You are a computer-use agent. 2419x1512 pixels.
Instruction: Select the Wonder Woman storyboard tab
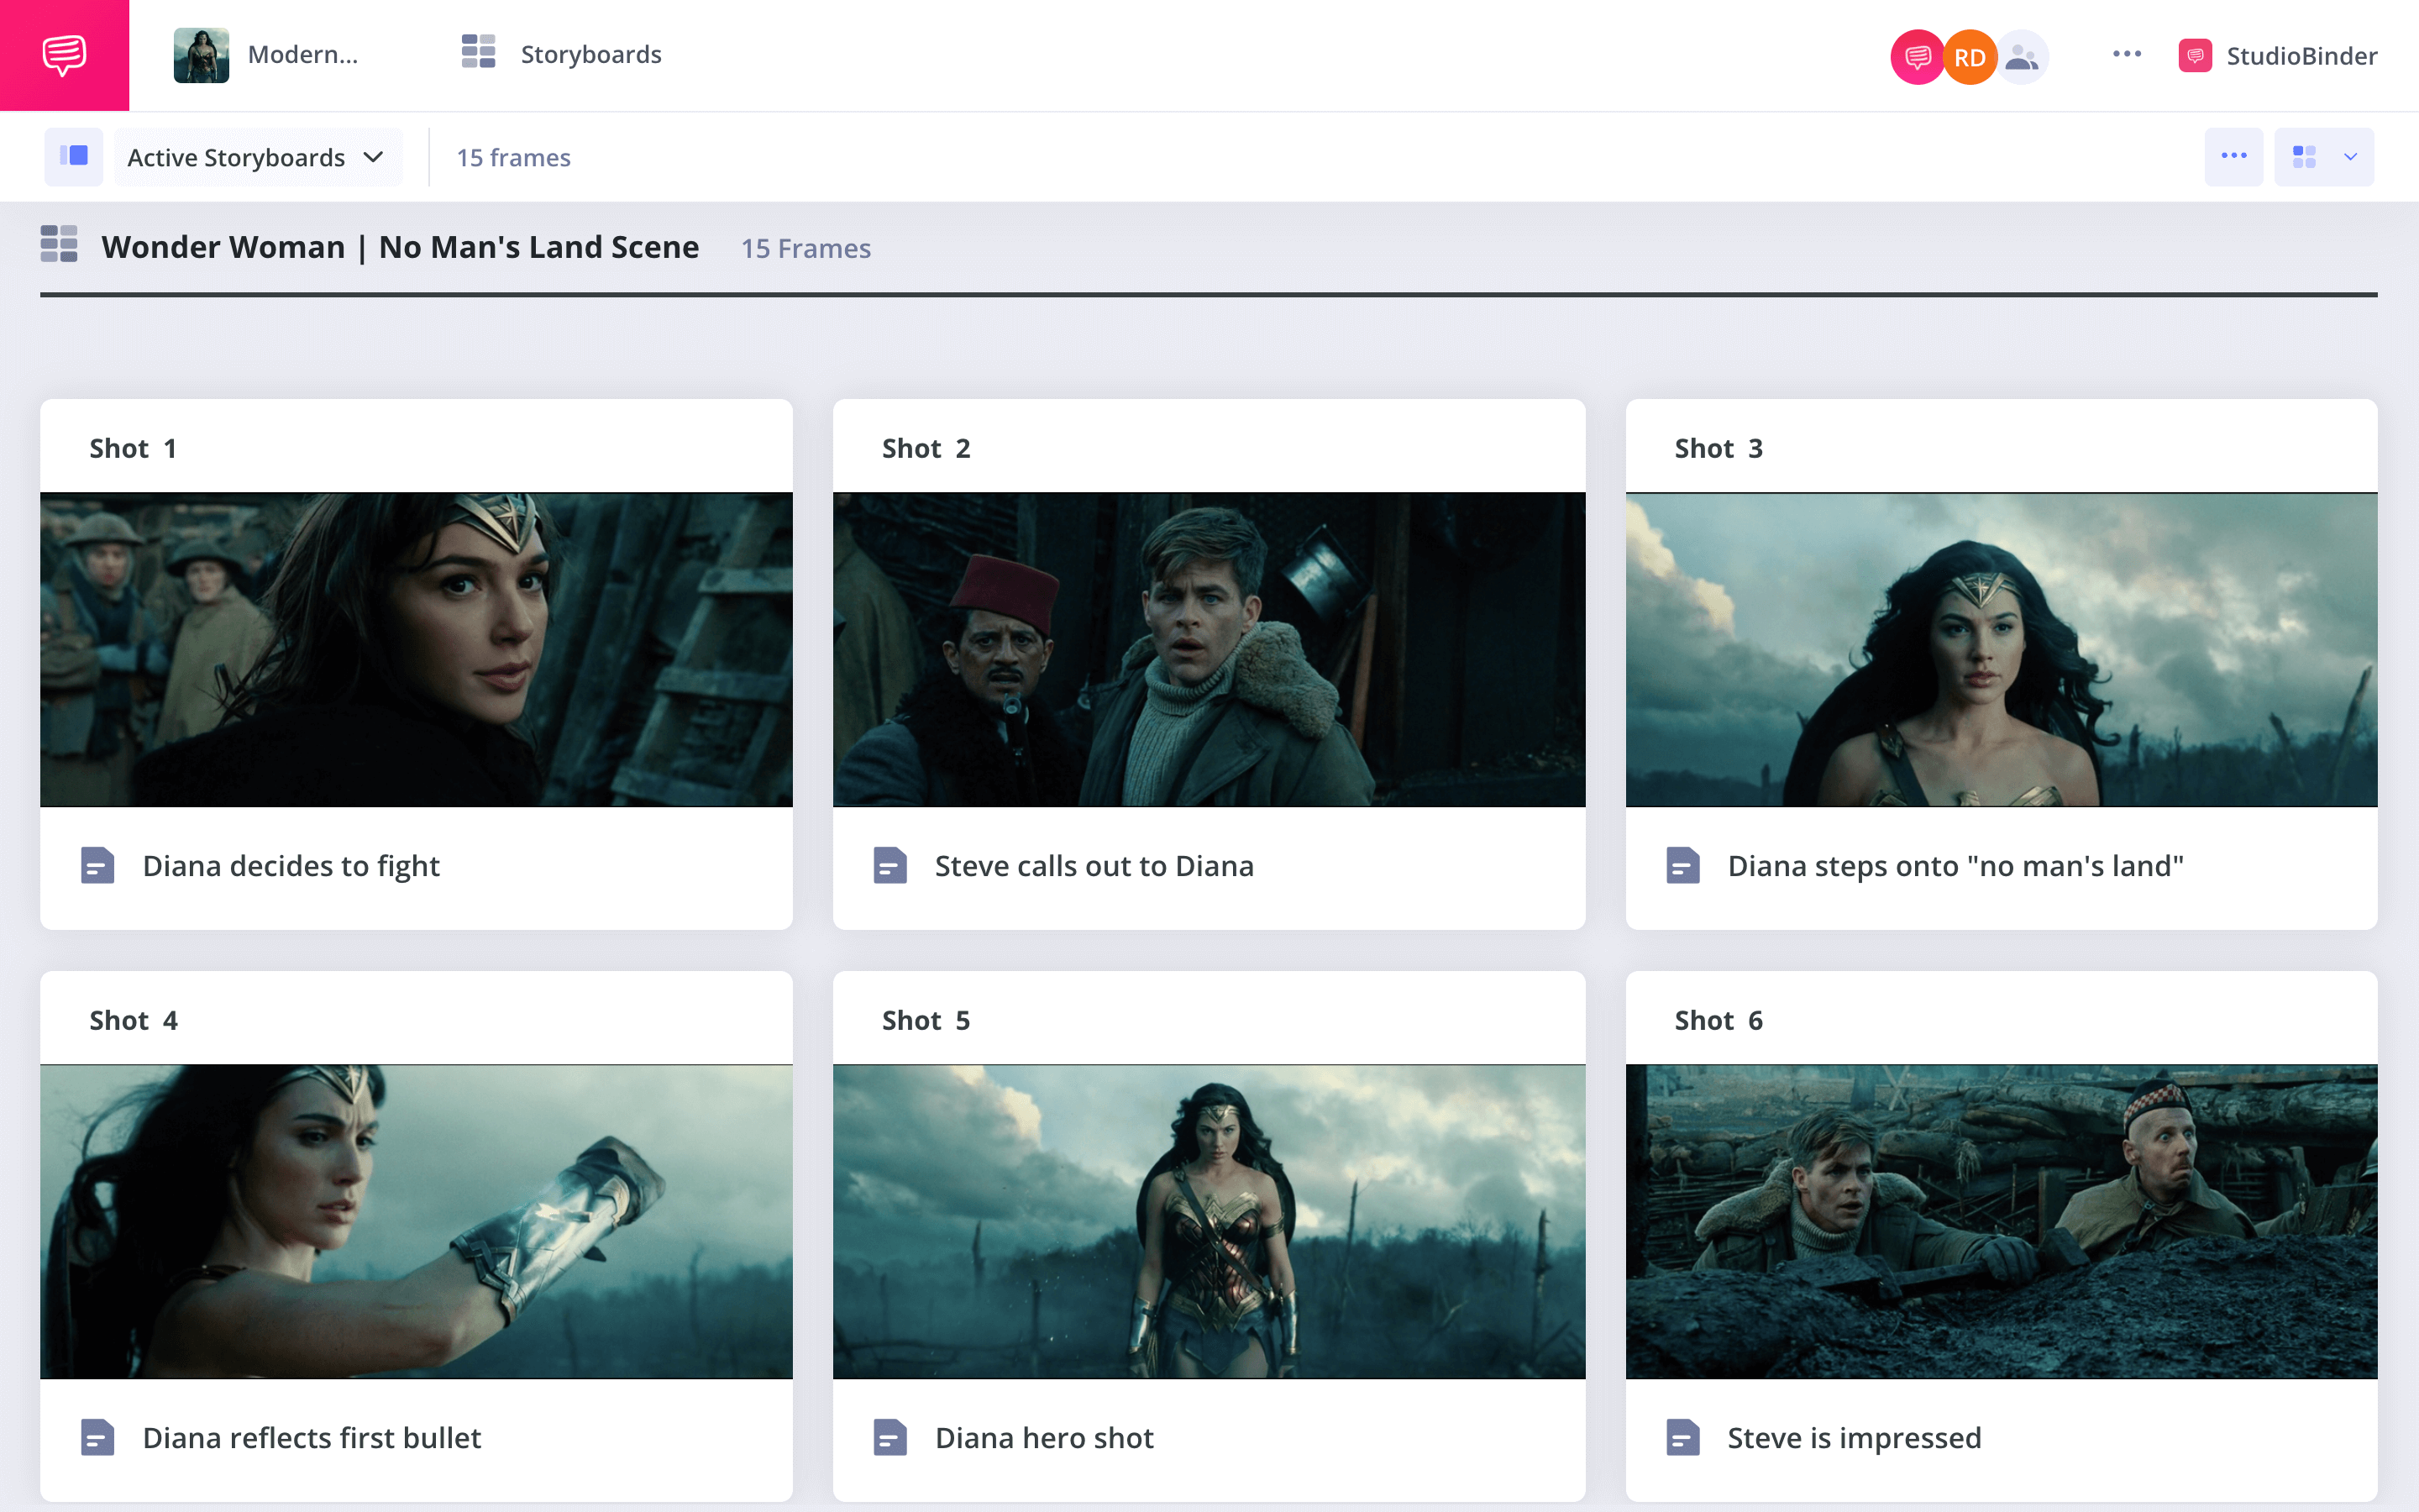[x=270, y=54]
